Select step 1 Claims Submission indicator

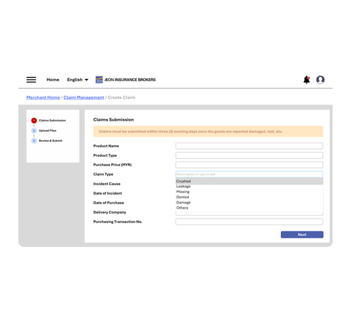point(34,121)
